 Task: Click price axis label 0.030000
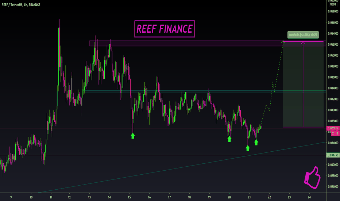pos(333,164)
